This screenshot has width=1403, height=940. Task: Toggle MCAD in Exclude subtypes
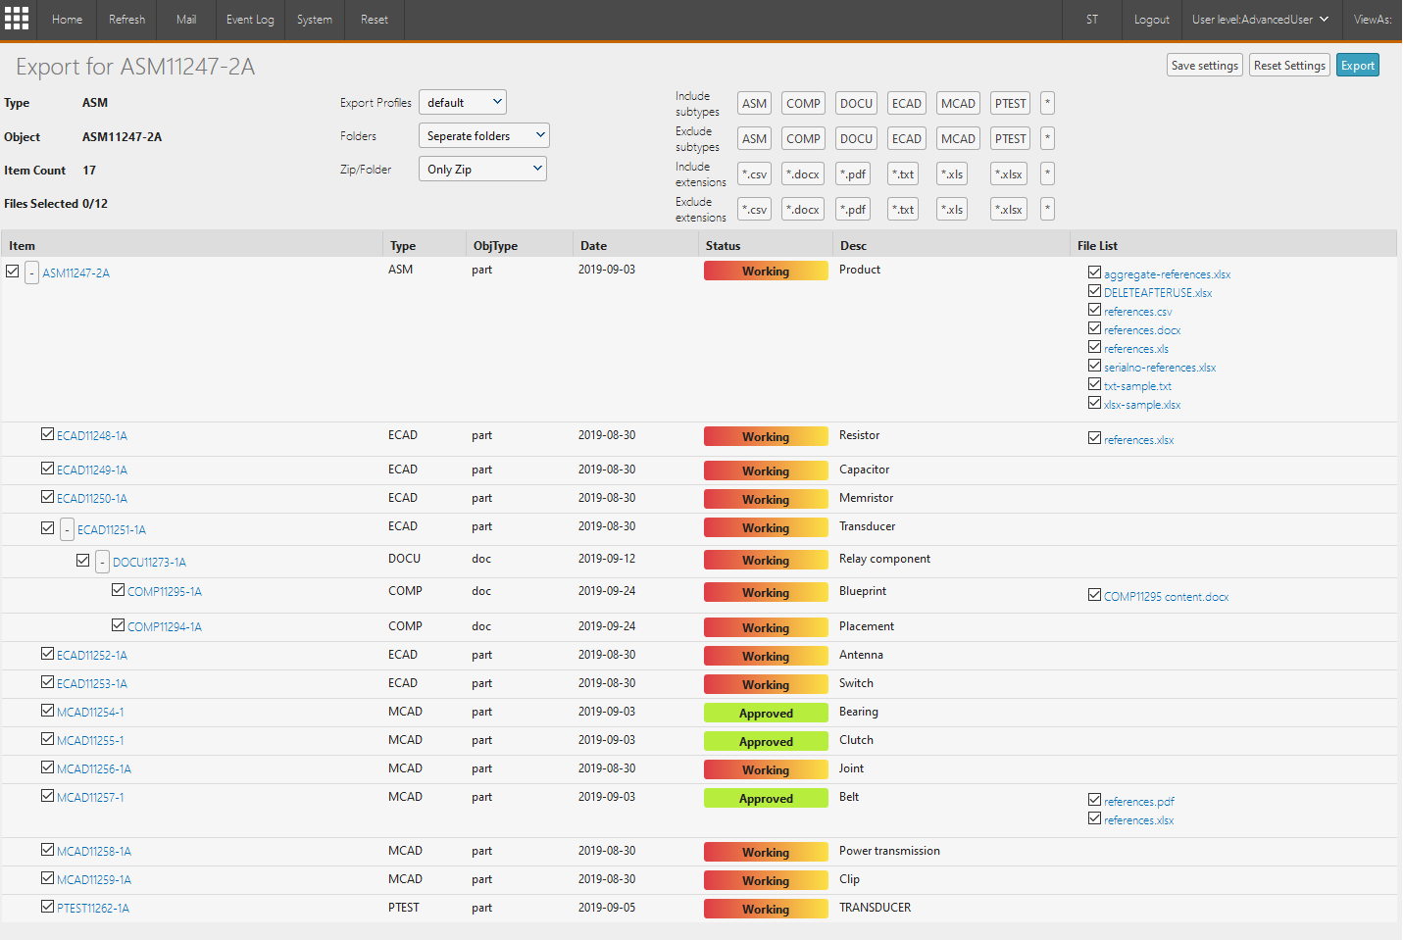coord(958,138)
